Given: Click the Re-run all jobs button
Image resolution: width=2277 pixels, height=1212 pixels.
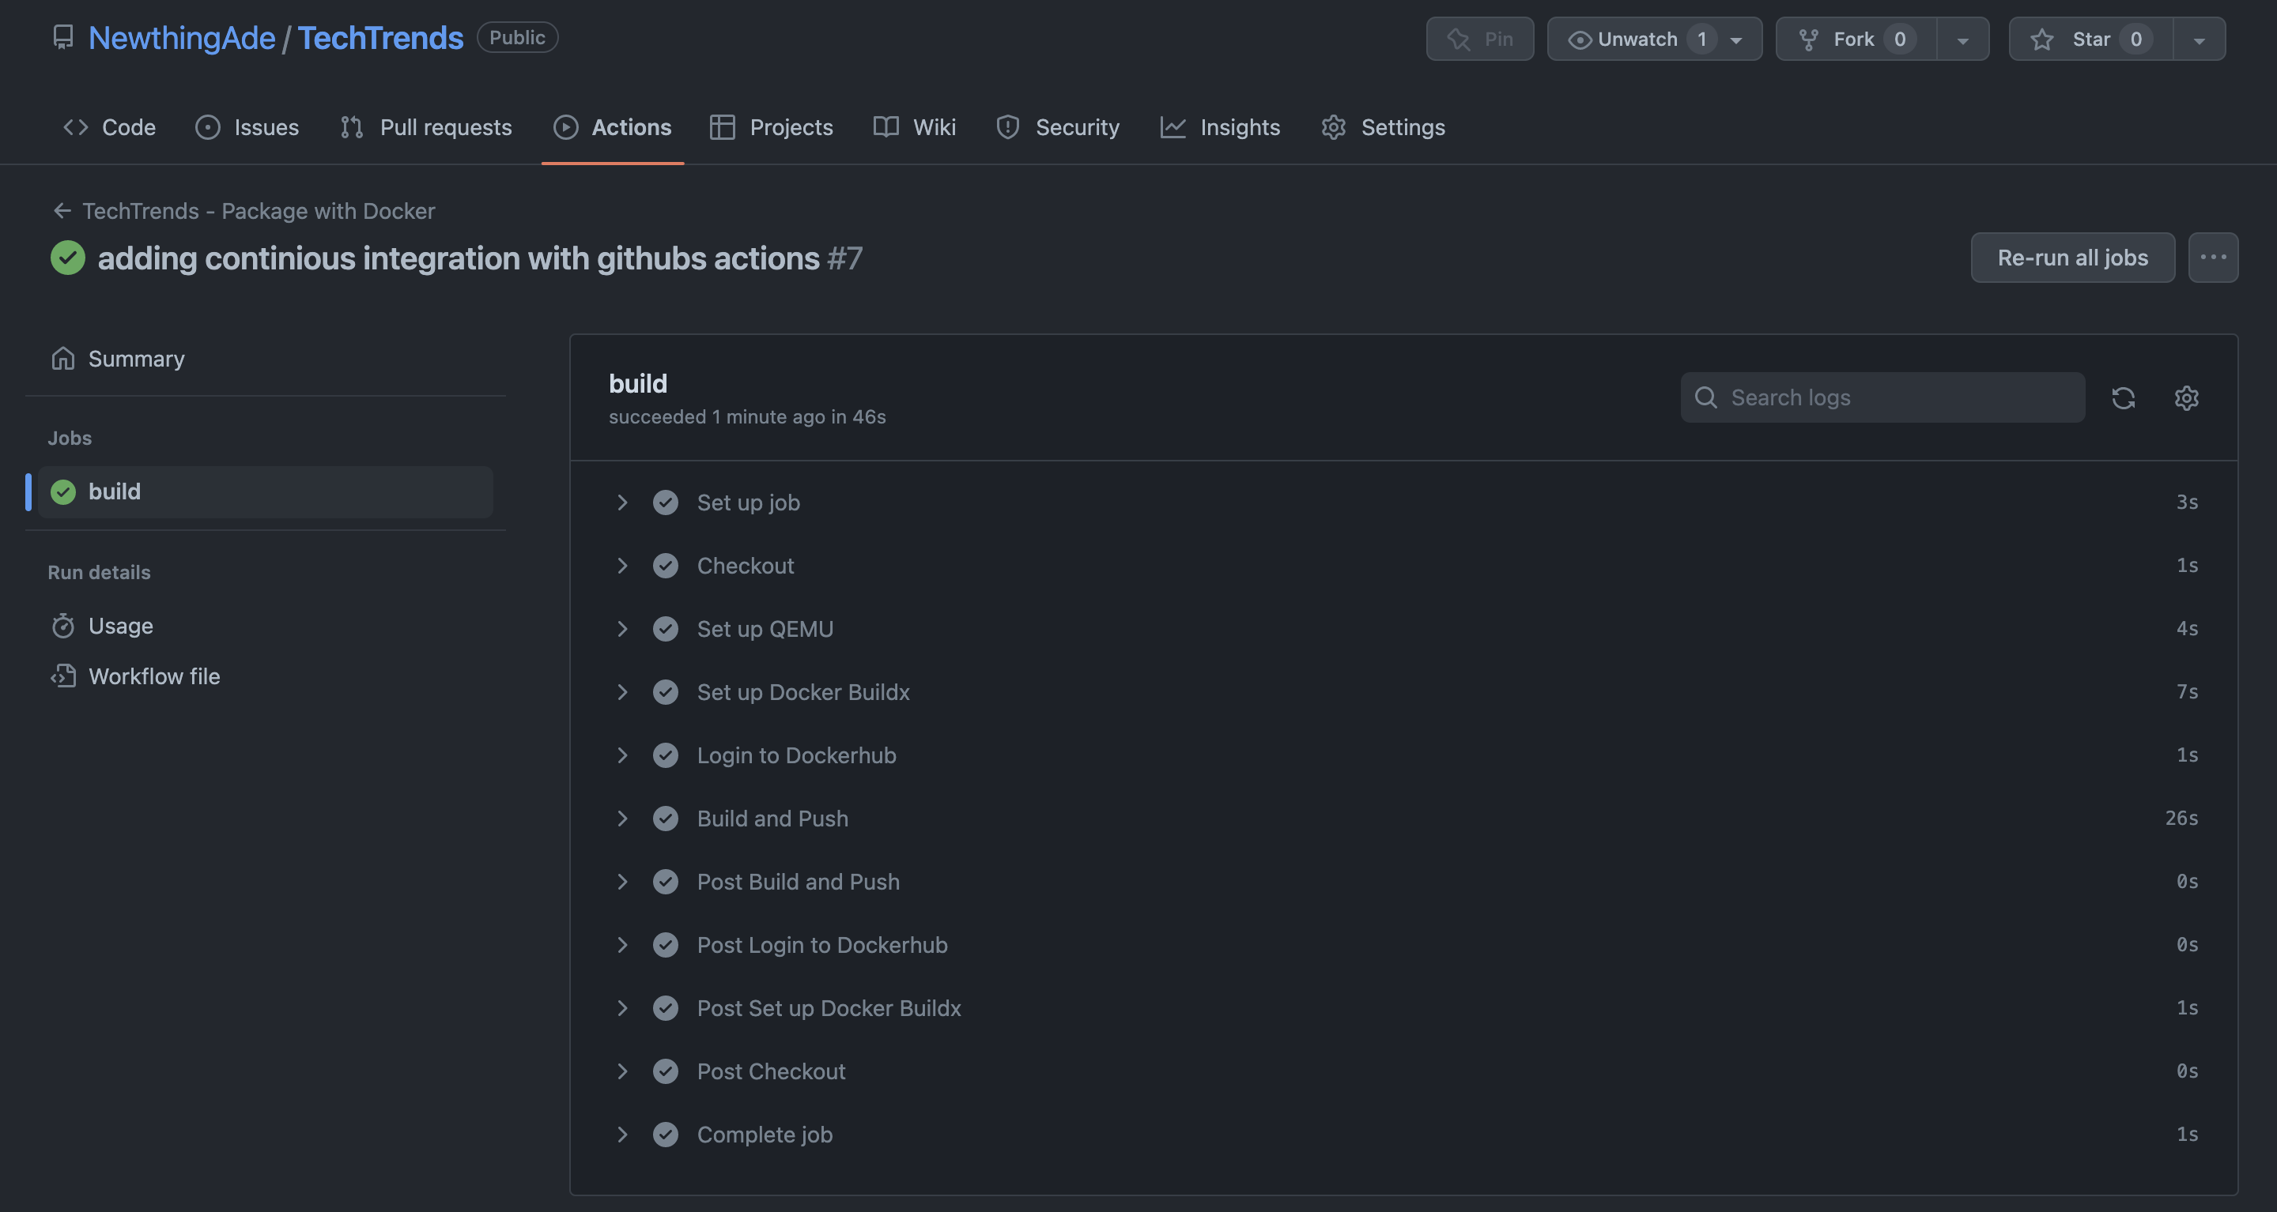Looking at the screenshot, I should [2073, 257].
